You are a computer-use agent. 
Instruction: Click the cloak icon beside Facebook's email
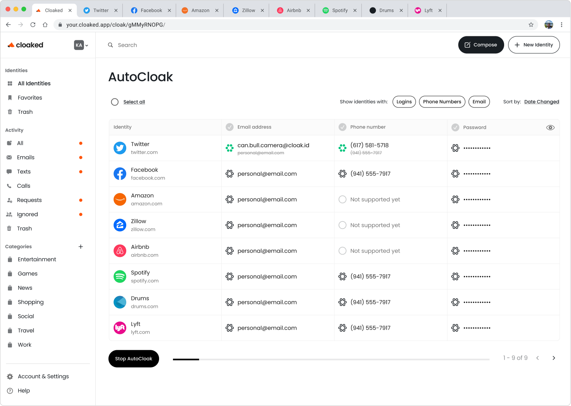tap(230, 174)
